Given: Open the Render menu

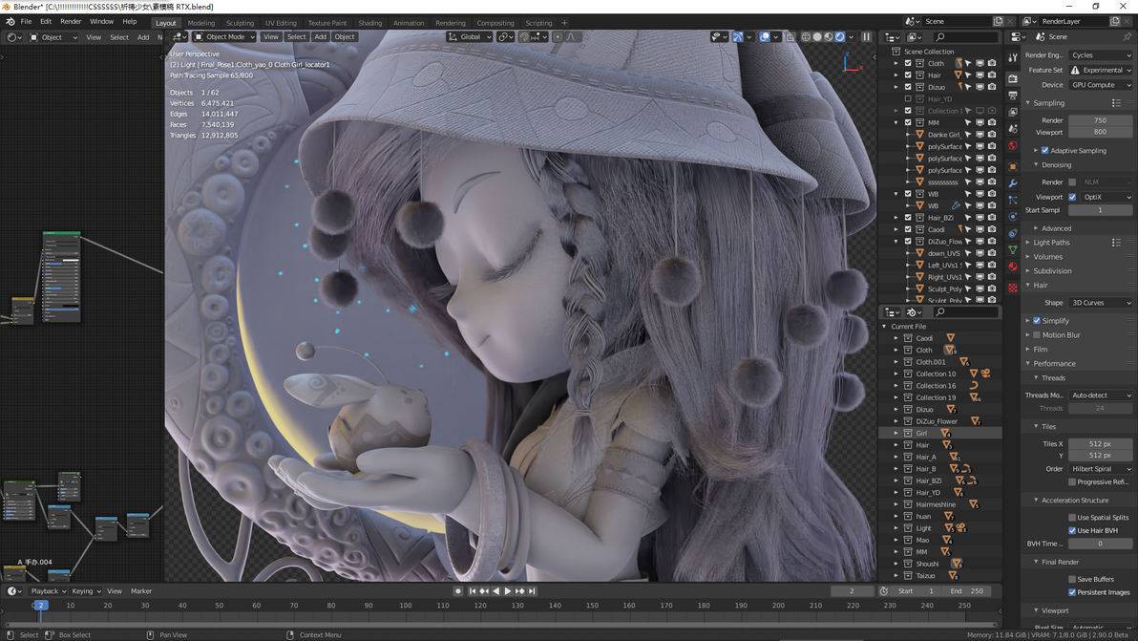Looking at the screenshot, I should pyautogui.click(x=71, y=22).
